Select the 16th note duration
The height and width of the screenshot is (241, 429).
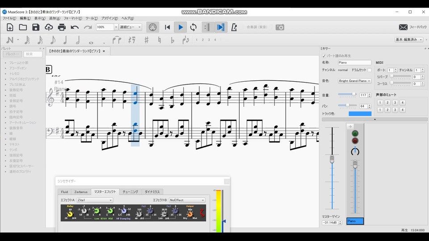40,40
